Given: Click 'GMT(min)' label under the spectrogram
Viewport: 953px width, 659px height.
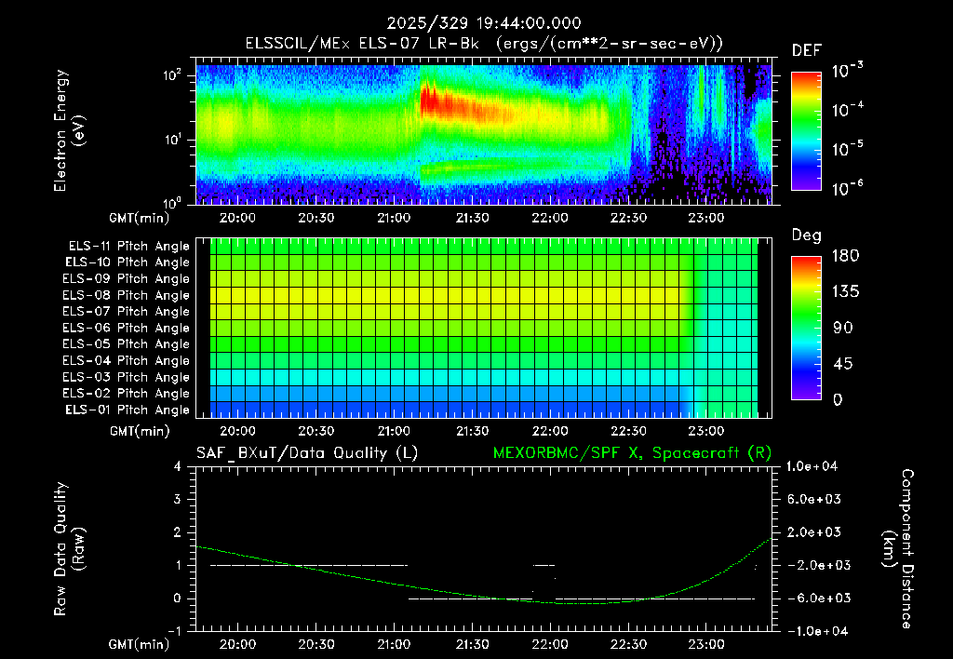Looking at the screenshot, I should 140,218.
